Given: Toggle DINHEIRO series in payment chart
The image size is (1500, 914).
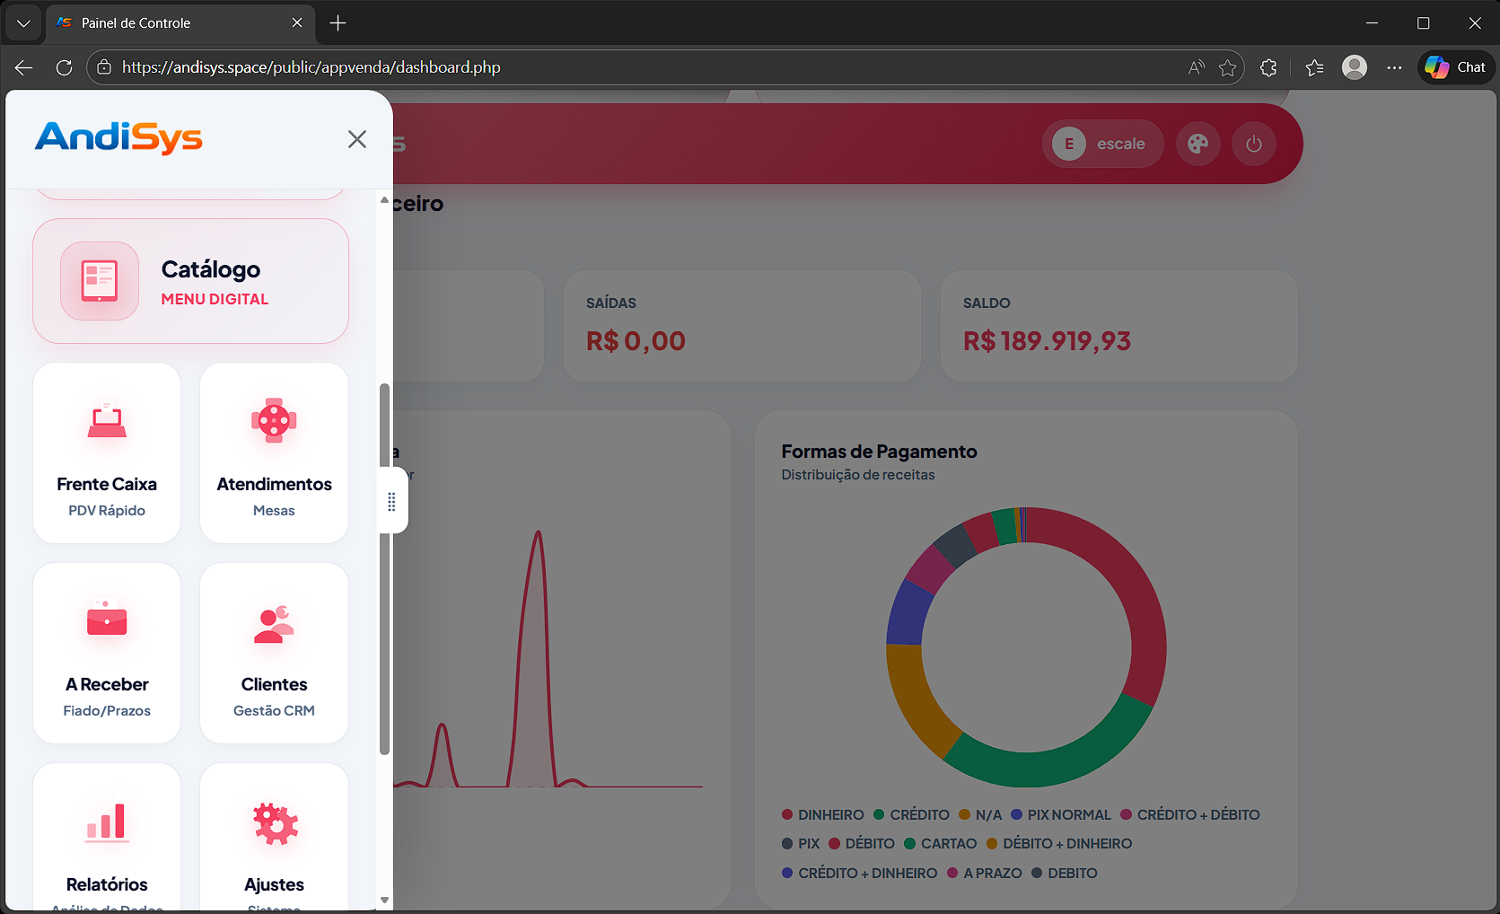Looking at the screenshot, I should point(821,814).
